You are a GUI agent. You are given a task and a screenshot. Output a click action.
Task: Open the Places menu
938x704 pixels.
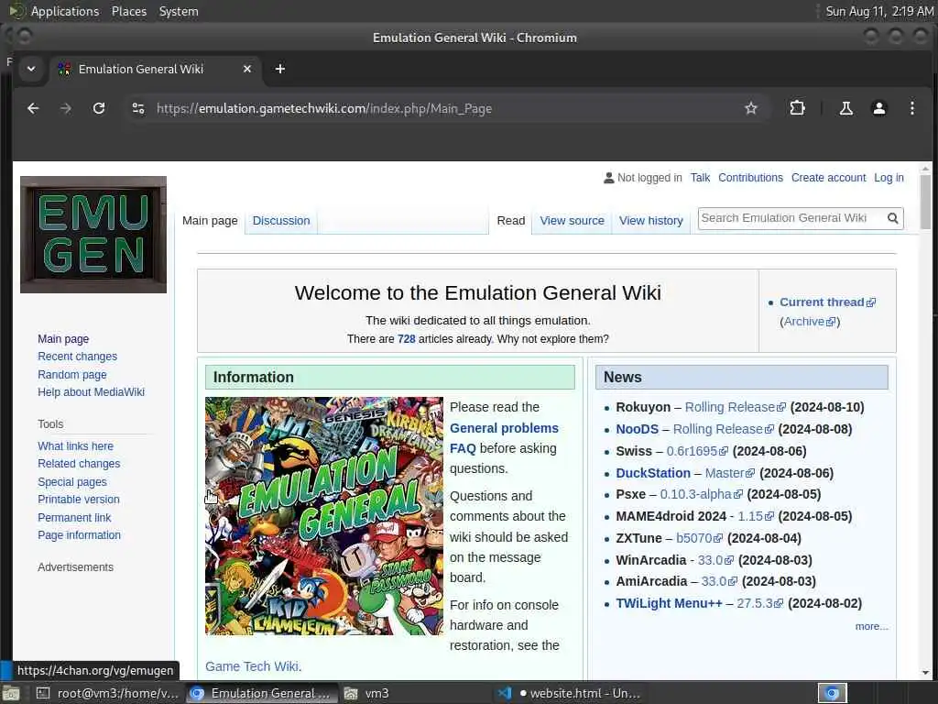point(128,11)
